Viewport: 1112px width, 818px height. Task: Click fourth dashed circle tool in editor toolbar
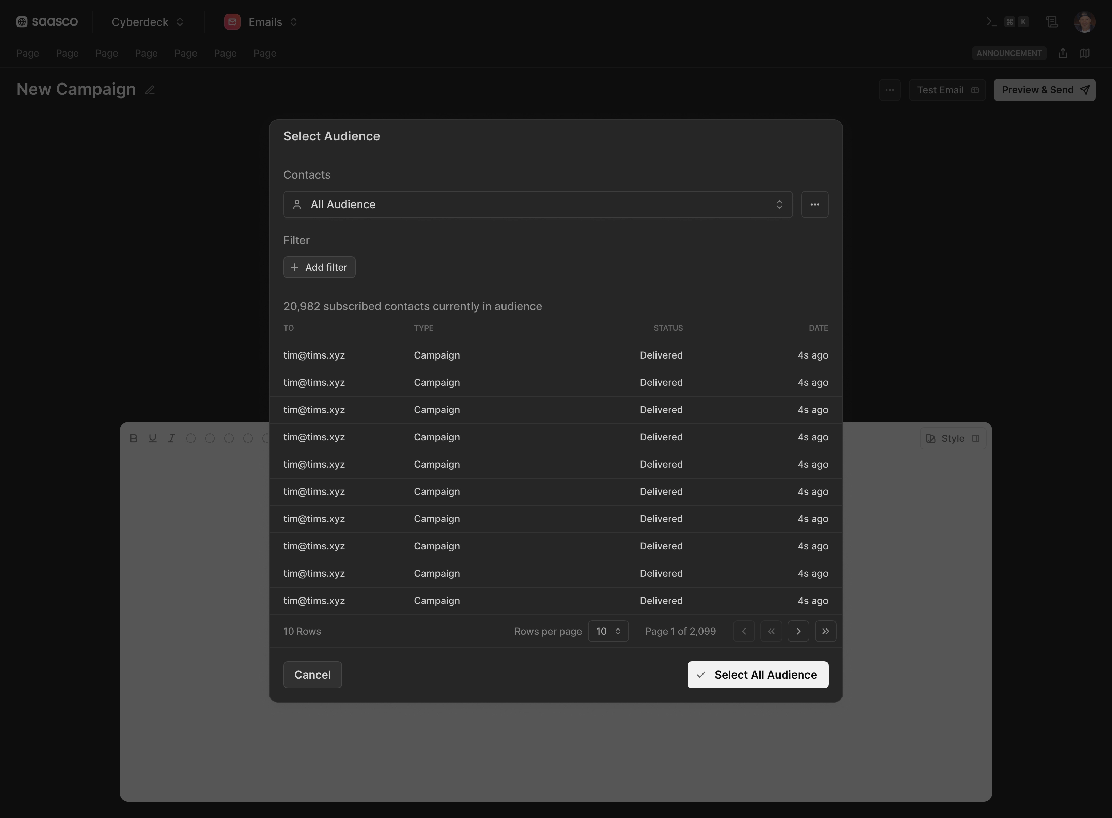(x=248, y=438)
